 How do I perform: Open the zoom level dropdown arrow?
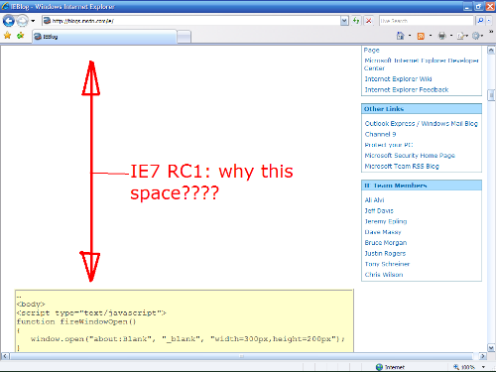click(x=483, y=367)
